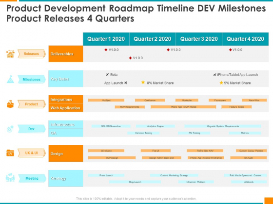Click the Analytics Engine bar
Screen dimensions: 273x204
pyautogui.click(x=156, y=126)
